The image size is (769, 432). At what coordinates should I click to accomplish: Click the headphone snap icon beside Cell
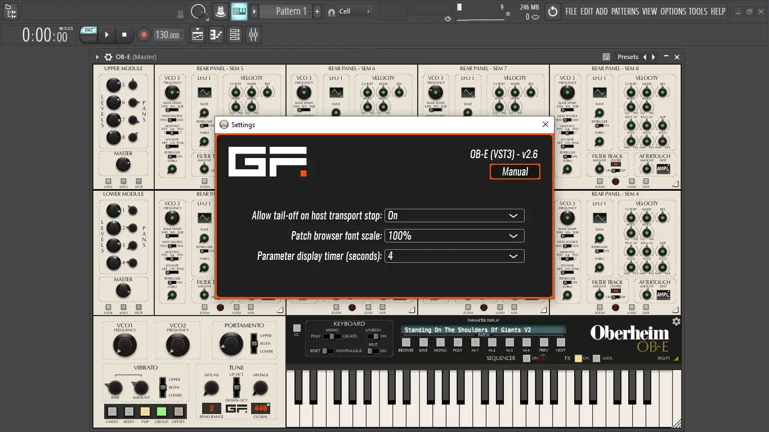point(332,11)
